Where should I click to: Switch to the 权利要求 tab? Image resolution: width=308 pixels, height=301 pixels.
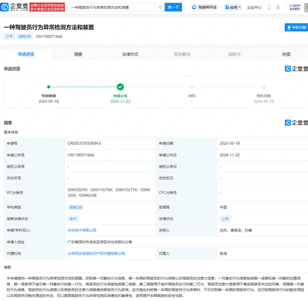tap(182, 54)
